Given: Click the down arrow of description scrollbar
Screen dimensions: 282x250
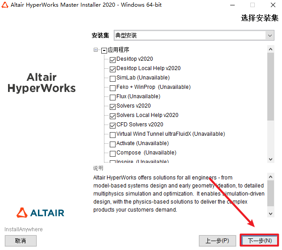Looking at the screenshot, I should click(x=270, y=214).
